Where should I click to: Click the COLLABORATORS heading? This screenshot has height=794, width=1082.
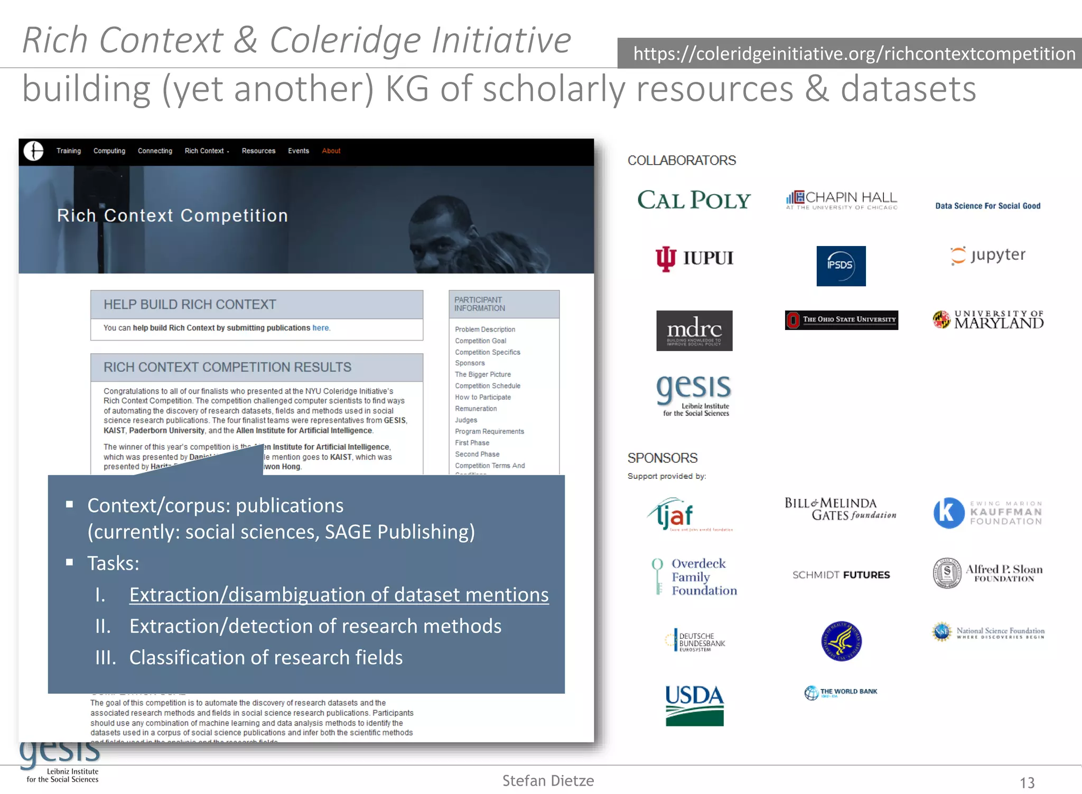tap(682, 160)
